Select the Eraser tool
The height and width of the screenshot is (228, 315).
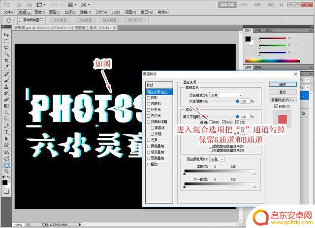[x=6, y=100]
